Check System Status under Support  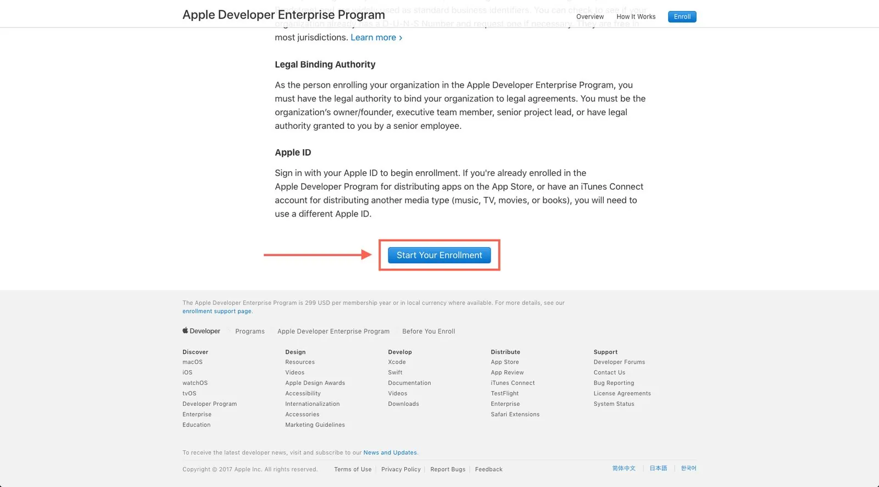614,404
